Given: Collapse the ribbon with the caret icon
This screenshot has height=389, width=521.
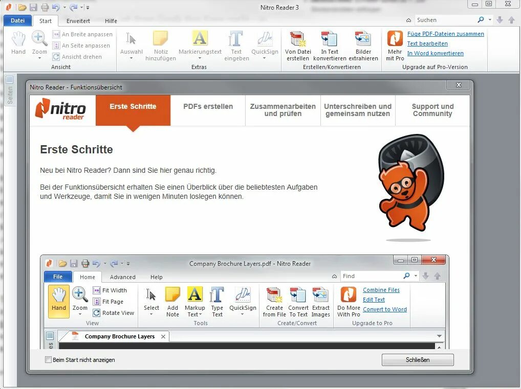Looking at the screenshot, I should tap(408, 20).
